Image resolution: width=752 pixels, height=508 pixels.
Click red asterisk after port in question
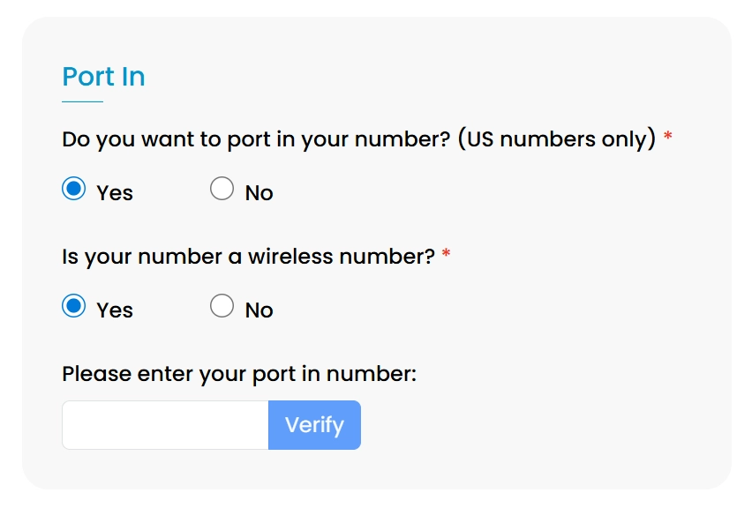click(x=668, y=137)
